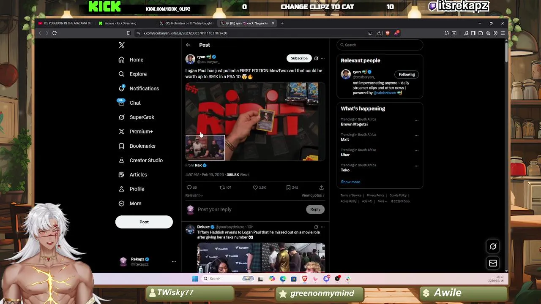Open Deluxe's profile name link
This screenshot has width=541, height=304.
coord(203,227)
